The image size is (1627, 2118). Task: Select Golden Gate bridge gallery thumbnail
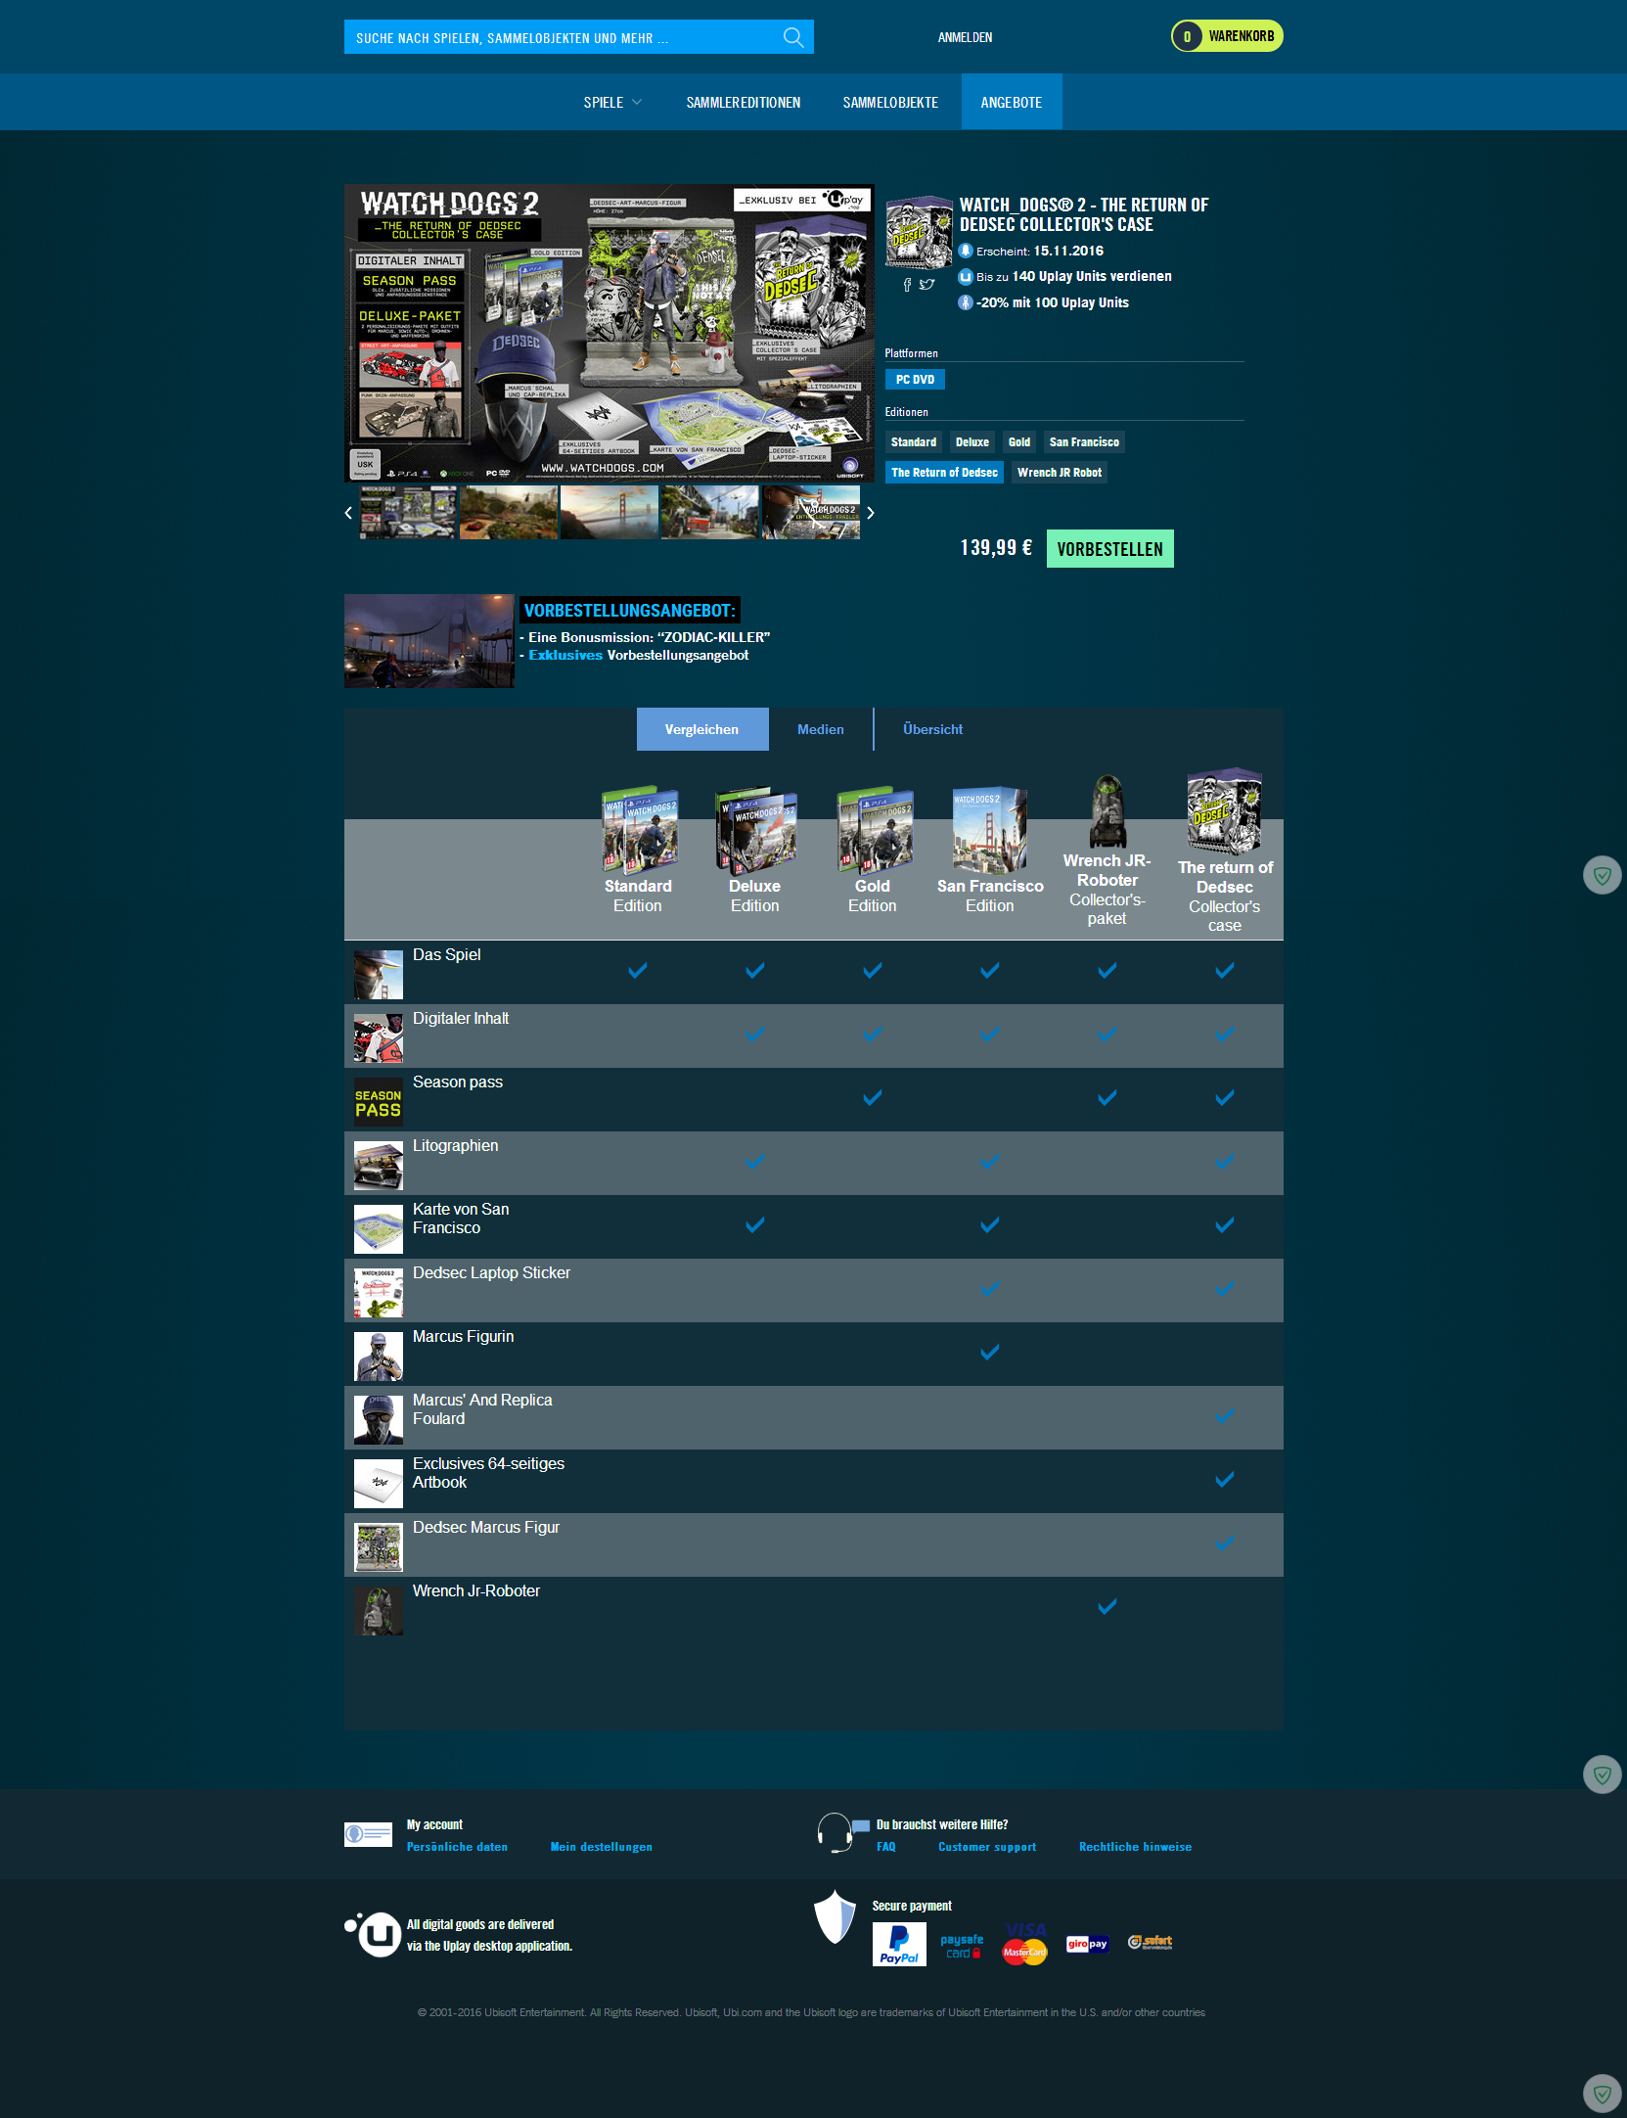coord(609,512)
